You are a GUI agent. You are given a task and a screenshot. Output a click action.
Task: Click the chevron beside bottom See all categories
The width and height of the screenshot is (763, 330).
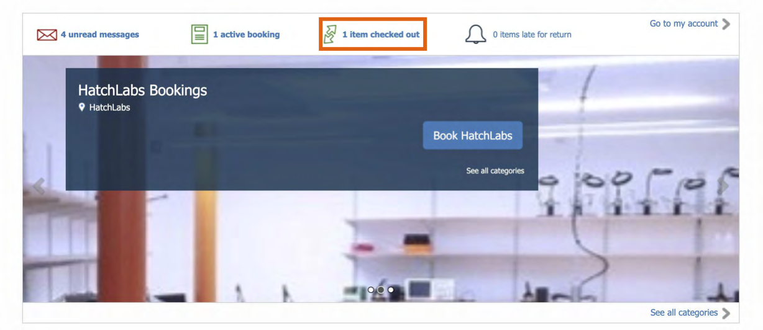point(726,313)
